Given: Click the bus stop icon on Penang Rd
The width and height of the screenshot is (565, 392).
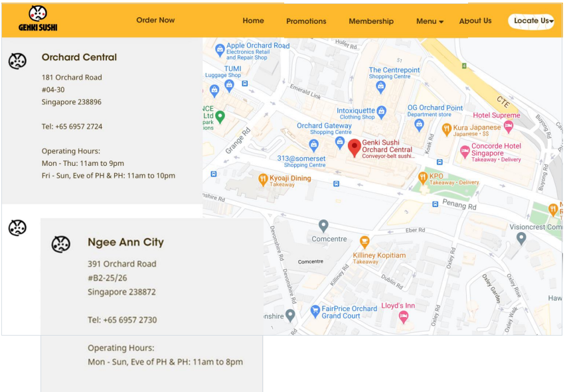Looking at the screenshot, I should (436, 204).
